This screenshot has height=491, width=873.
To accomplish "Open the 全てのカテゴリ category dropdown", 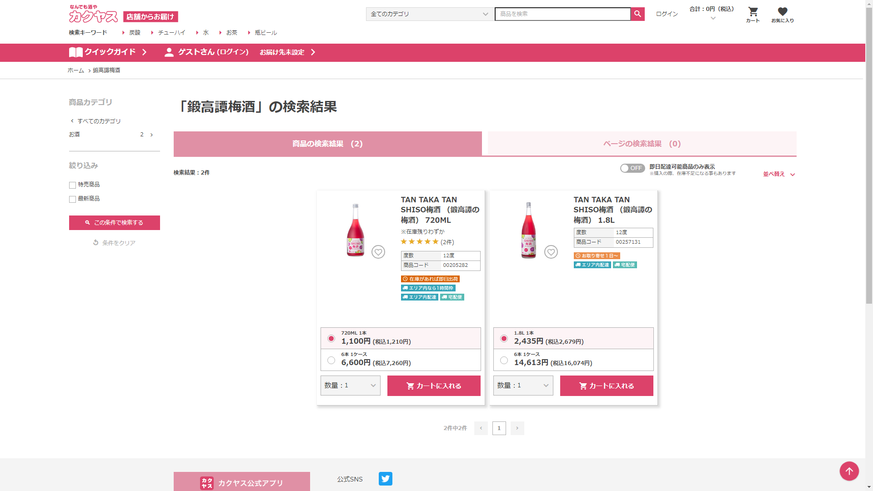I will pos(430,14).
